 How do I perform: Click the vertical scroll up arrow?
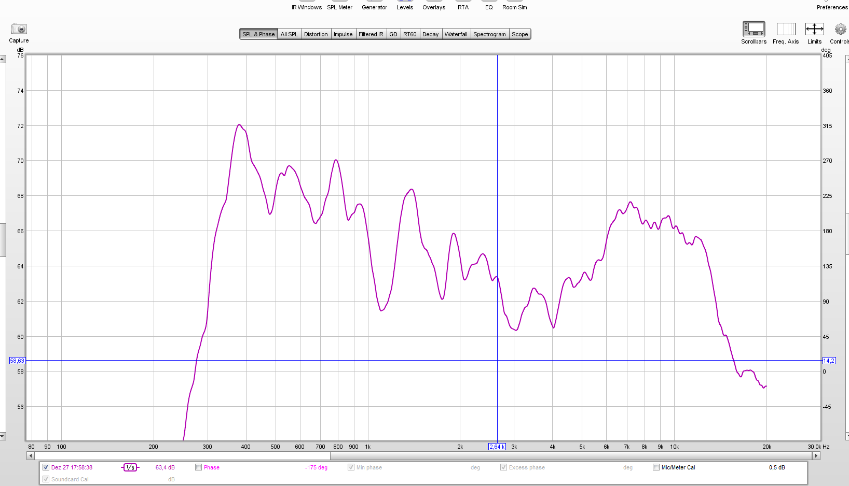pos(3,59)
